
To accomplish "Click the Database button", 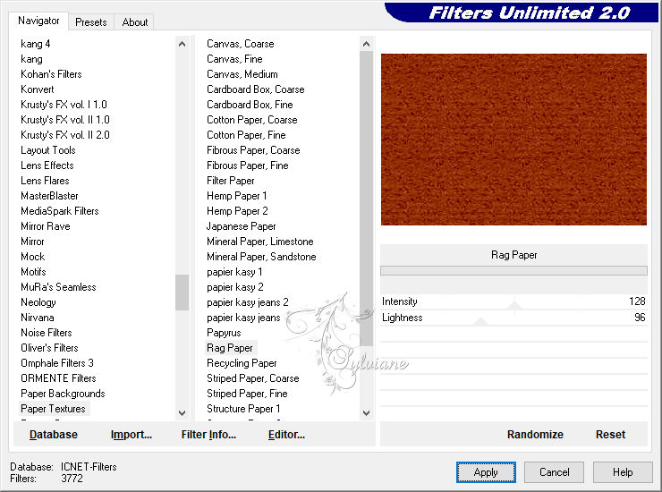I will [x=54, y=435].
